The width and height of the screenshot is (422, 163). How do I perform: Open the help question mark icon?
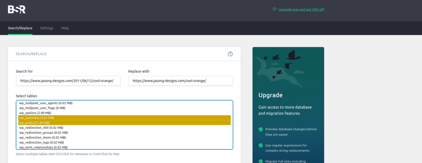coord(230,54)
